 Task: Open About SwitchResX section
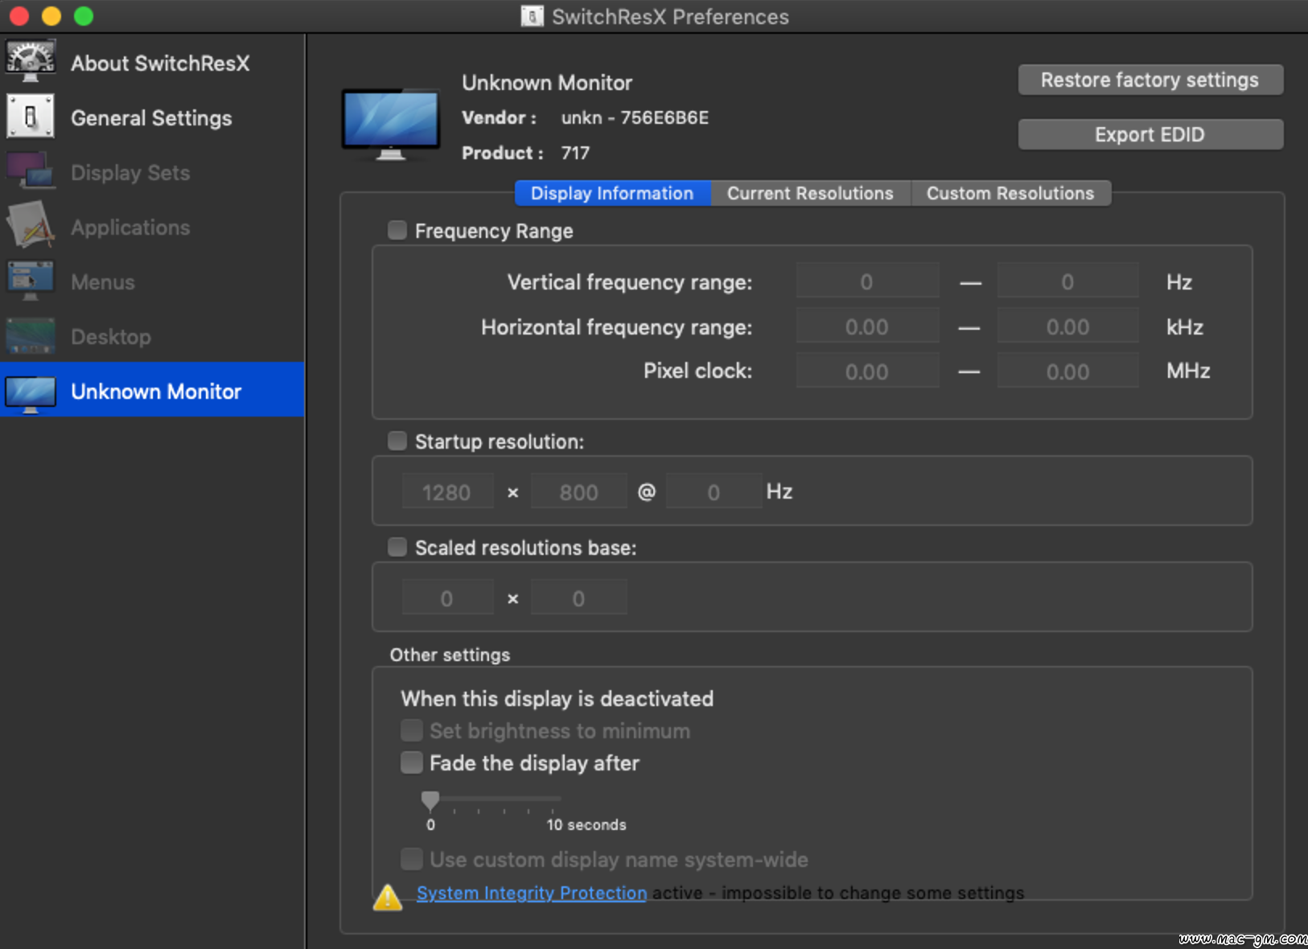pos(152,63)
